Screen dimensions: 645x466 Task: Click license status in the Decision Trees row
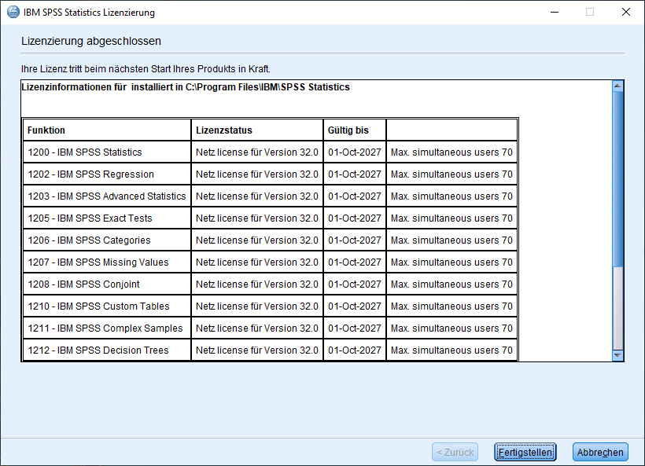click(257, 350)
